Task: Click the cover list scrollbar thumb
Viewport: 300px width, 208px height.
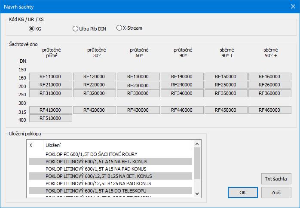Action: click(197, 163)
